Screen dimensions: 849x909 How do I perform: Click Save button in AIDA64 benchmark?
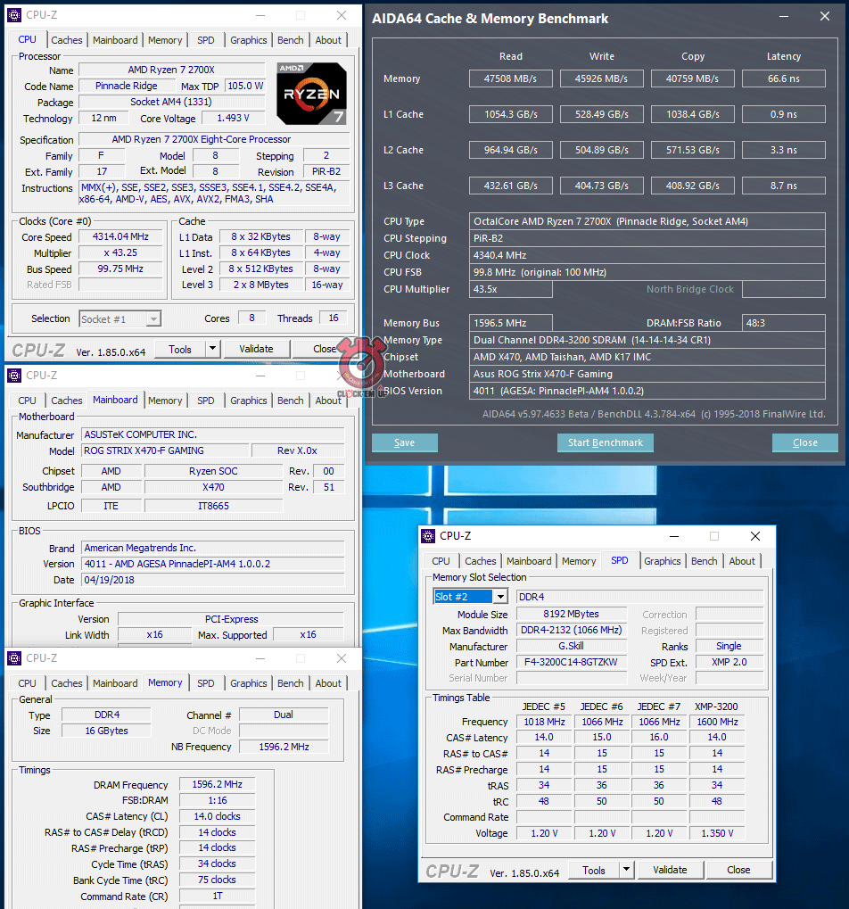point(404,442)
